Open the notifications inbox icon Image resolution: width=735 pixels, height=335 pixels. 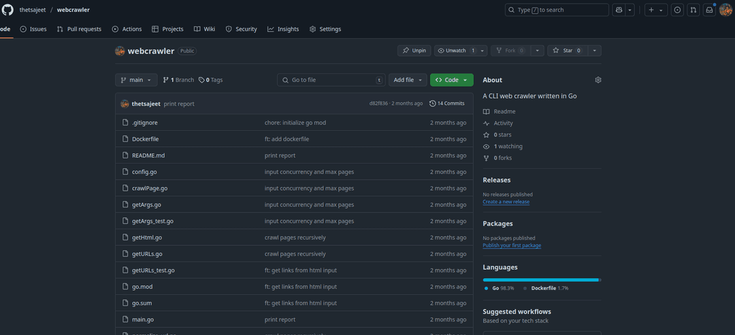pos(710,10)
